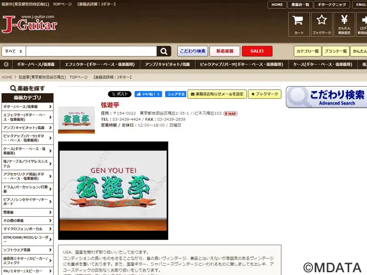Image resolution: width=367 pixels, height=275 pixels.
Task: Click small Gen You Tei shop thumbnail
Action: [77, 120]
